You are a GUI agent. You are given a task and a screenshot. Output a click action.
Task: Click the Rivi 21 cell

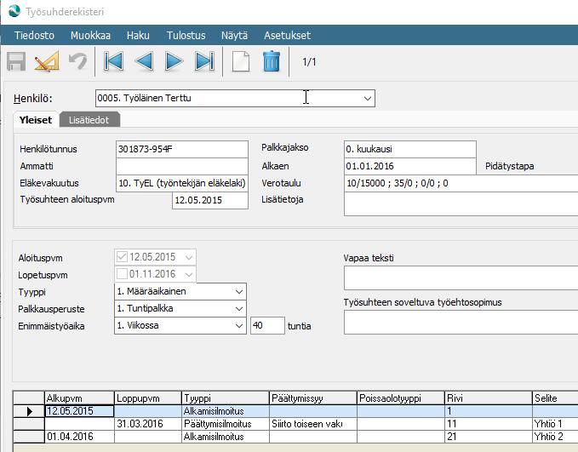[x=489, y=437]
